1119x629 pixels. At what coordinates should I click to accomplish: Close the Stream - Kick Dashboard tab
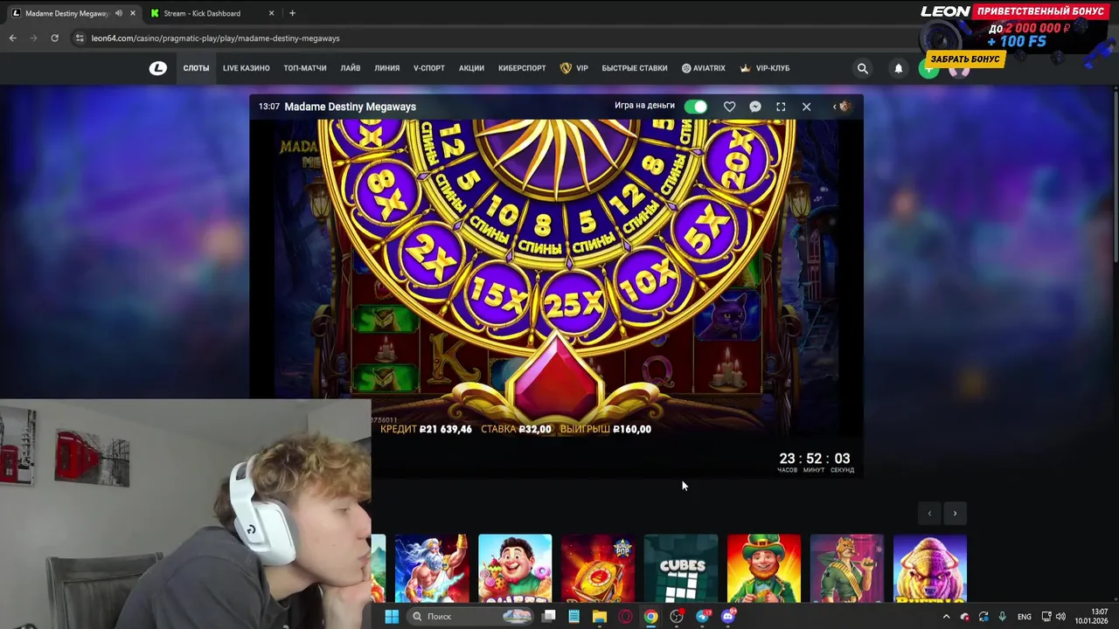[271, 13]
